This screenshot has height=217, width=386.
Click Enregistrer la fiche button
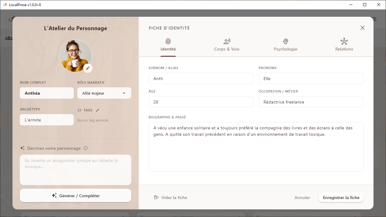click(x=341, y=198)
